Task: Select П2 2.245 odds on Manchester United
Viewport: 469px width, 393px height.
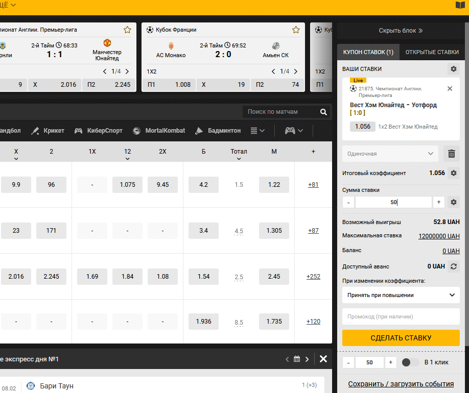Action: (109, 85)
